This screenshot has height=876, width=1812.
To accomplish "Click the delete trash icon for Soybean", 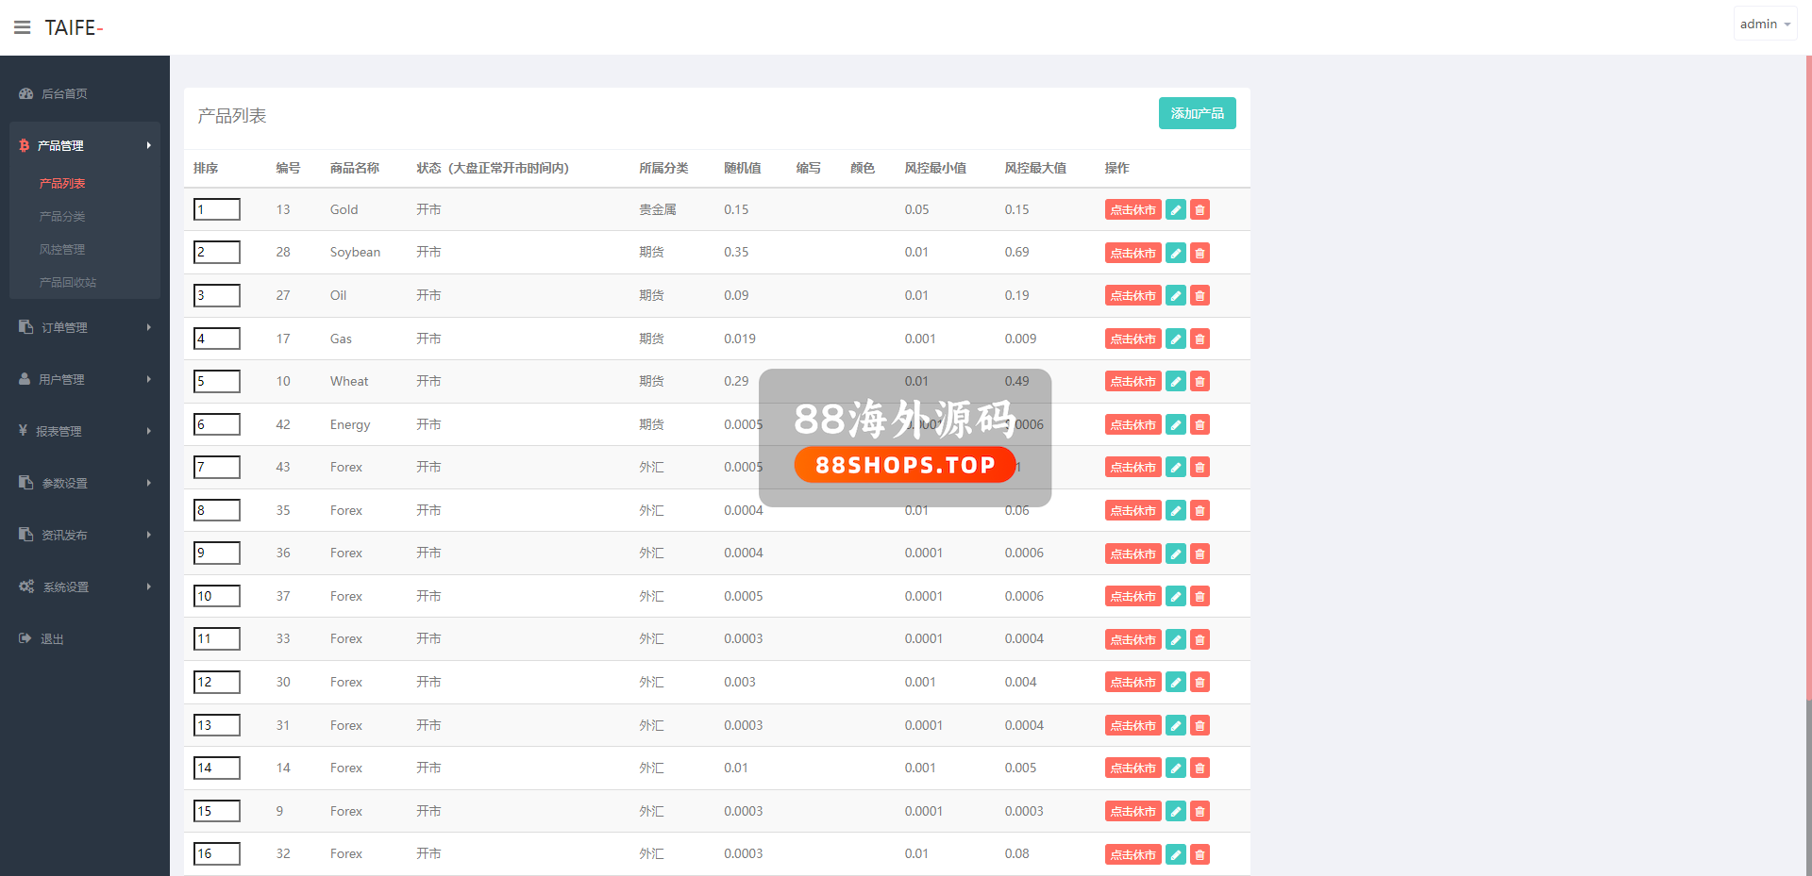I will click(x=1200, y=253).
